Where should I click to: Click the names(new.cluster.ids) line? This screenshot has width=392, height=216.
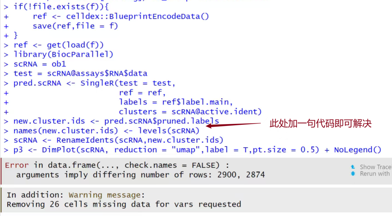(x=106, y=131)
